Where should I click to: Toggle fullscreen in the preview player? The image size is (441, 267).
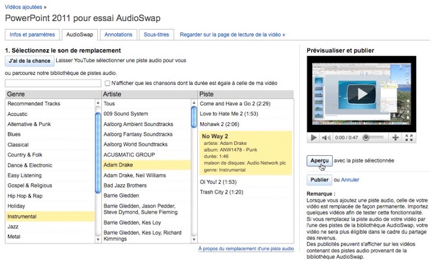tap(409, 138)
